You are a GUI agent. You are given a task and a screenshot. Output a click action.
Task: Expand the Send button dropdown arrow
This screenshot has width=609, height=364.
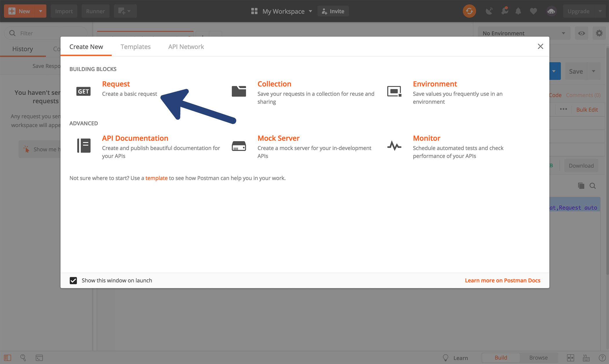point(554,71)
